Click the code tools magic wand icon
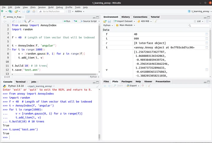Screen dimensions: 212x143 pyautogui.click(x=30, y=21)
